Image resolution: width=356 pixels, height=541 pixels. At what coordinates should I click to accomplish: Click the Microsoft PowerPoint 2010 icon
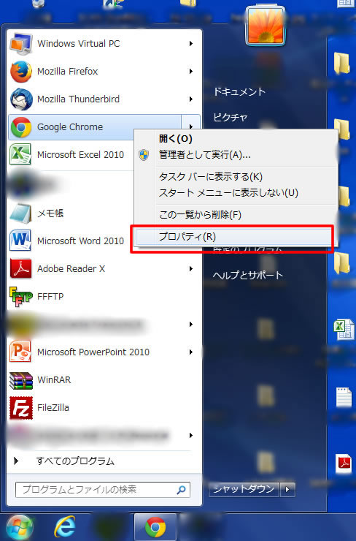(x=21, y=352)
